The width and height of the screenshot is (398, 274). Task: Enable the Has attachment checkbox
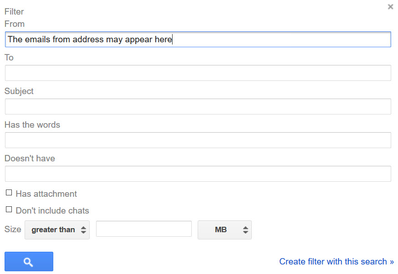(9, 193)
